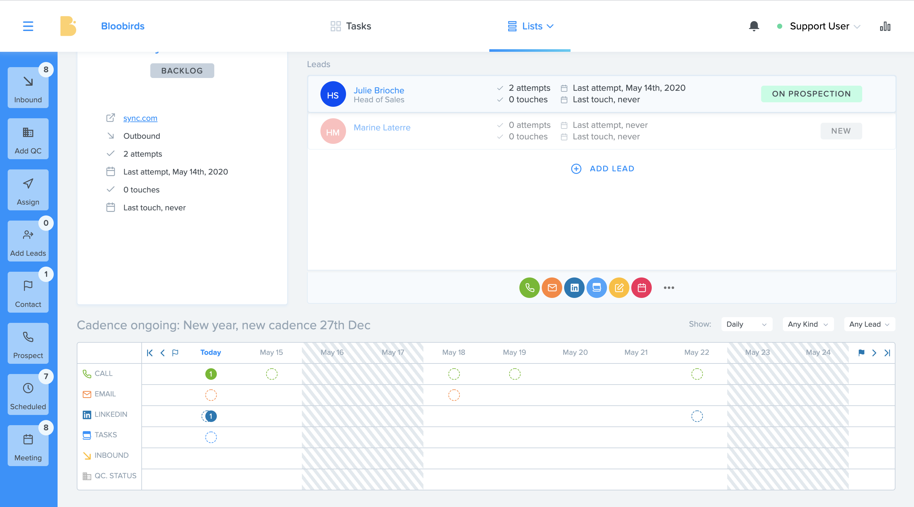The height and width of the screenshot is (507, 914).
Task: Click the completed call marker on Today
Action: tap(211, 374)
